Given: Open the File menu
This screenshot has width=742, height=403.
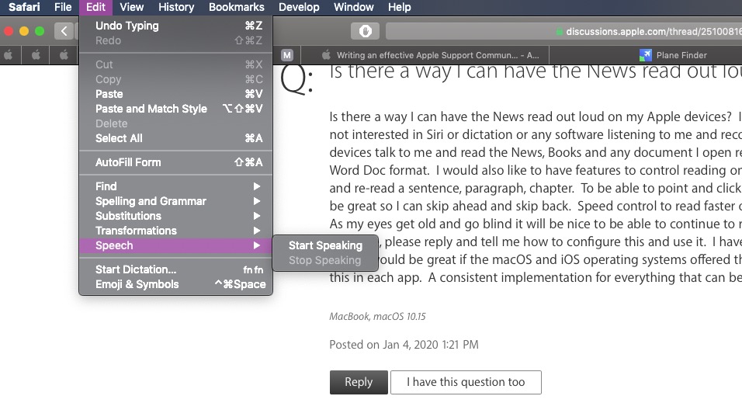Looking at the screenshot, I should pyautogui.click(x=62, y=7).
